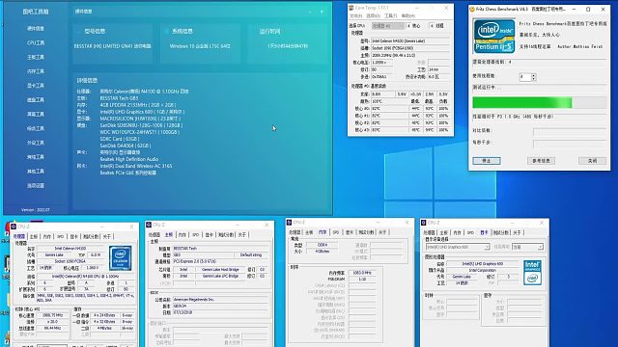Minimize the 图吧工具箱 toolbox window
Screen dimensions: 618x347
click(311, 12)
